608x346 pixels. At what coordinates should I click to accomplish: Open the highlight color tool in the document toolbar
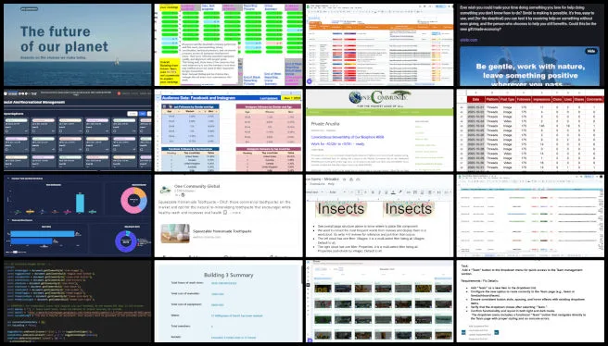point(400,192)
